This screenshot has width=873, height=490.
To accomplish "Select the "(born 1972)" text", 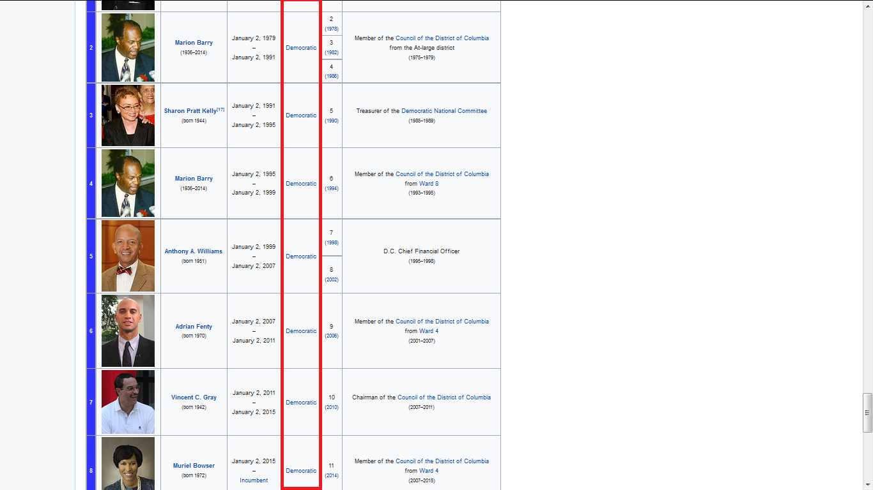I will click(194, 475).
